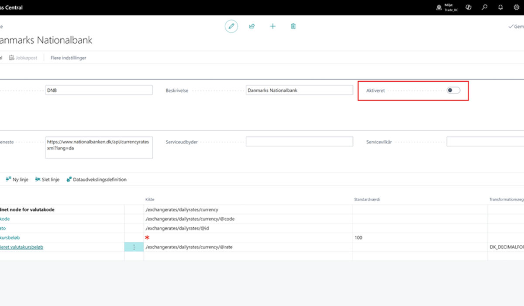Viewport: 524px width, 306px height.
Task: Click the Danmarks Nationalbank page title
Action: [x=46, y=40]
